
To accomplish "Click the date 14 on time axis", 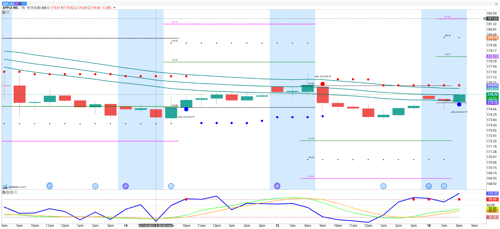I will pos(126,226).
